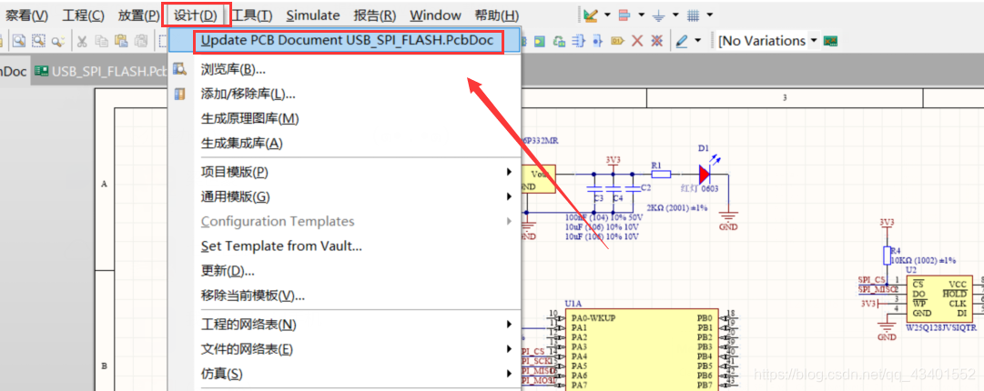Open the Window menu
Screen dimensions: 984x391
pos(435,15)
